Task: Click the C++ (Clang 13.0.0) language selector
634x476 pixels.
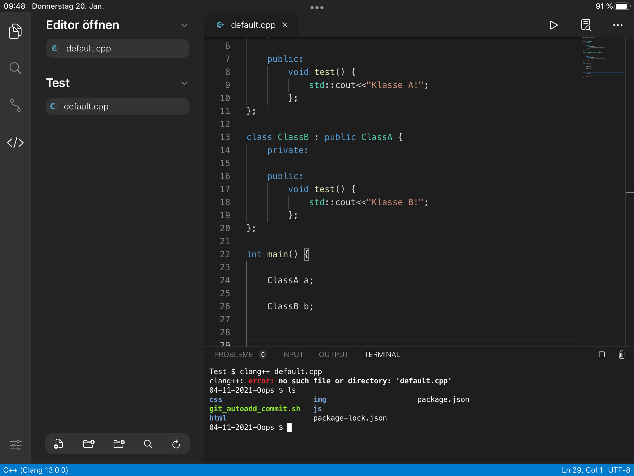Action: coord(36,470)
